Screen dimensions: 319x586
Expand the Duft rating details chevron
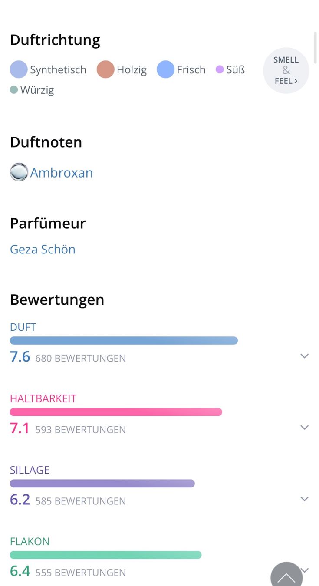coord(305,356)
